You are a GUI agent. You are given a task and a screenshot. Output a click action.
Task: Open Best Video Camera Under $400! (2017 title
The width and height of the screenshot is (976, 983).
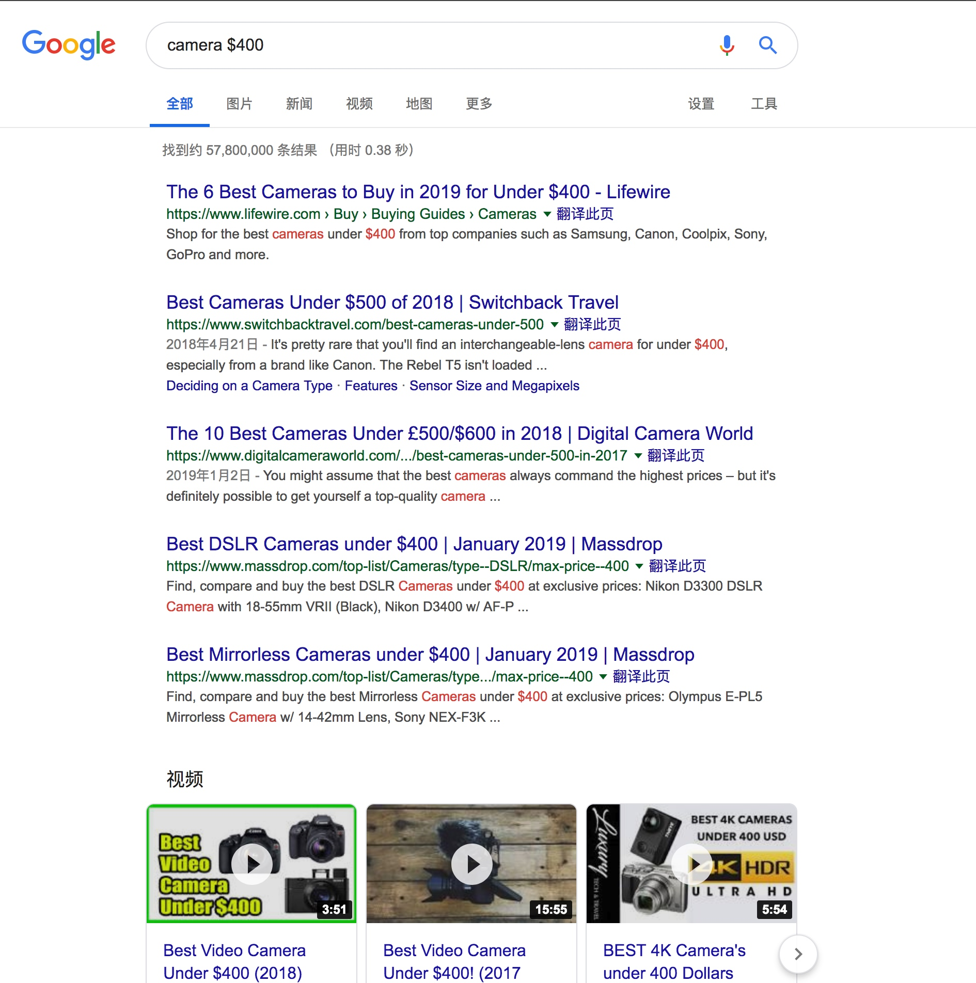pos(454,962)
